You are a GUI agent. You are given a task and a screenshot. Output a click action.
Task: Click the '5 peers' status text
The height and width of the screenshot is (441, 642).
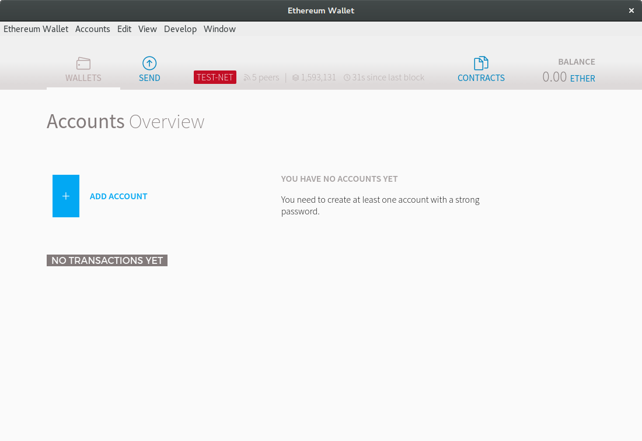click(x=266, y=77)
